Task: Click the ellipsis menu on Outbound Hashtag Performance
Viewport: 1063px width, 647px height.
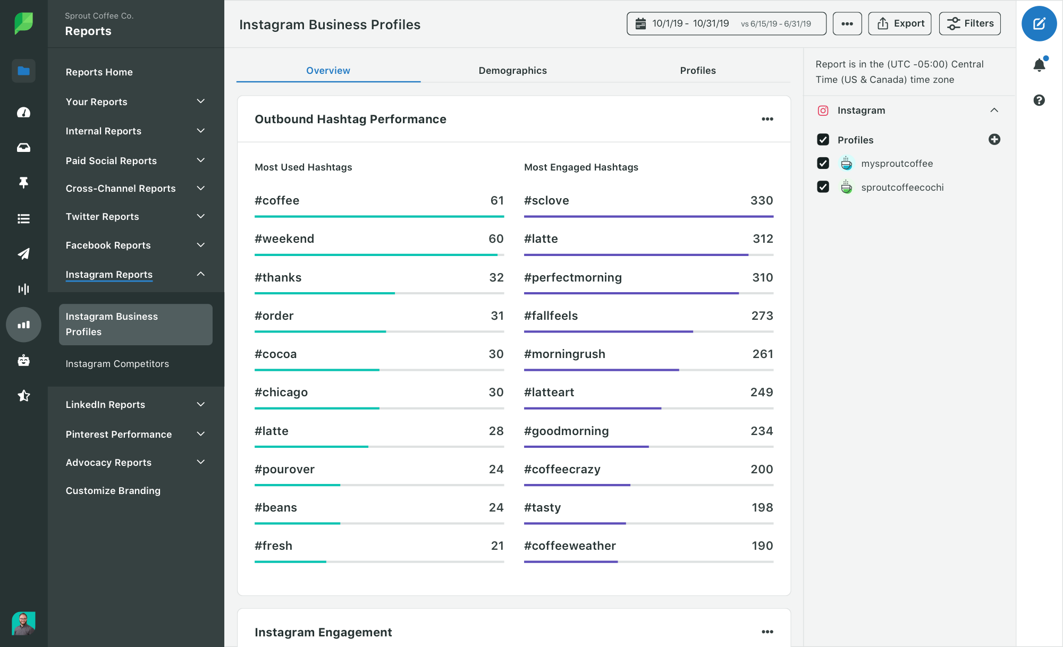Action: tap(767, 118)
